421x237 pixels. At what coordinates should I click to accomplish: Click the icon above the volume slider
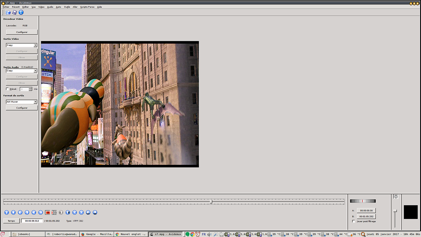(x=396, y=196)
